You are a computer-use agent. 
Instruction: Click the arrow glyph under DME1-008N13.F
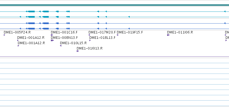point(52,40)
